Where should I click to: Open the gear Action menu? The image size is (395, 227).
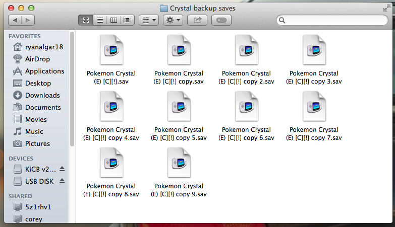tap(173, 20)
